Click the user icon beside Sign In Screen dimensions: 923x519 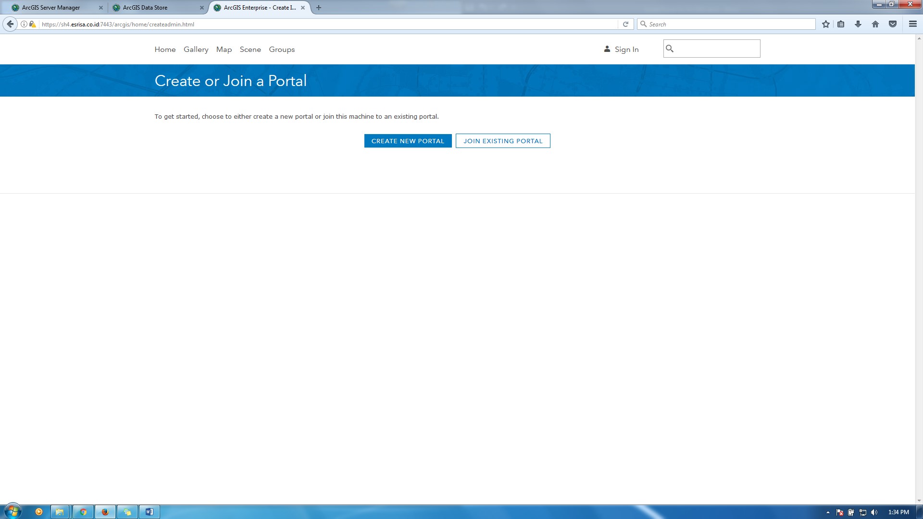pos(607,49)
